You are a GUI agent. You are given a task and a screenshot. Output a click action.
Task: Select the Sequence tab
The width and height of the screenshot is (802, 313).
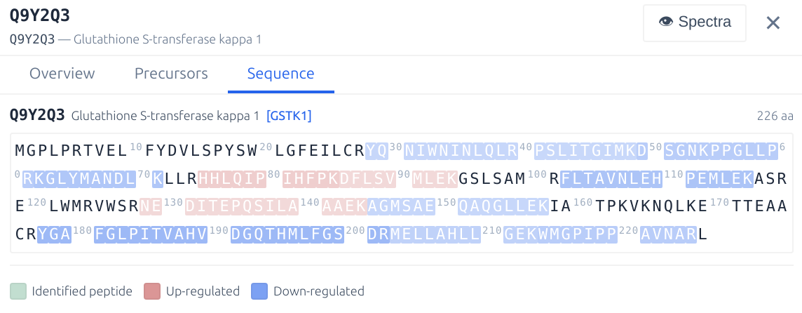click(x=280, y=74)
